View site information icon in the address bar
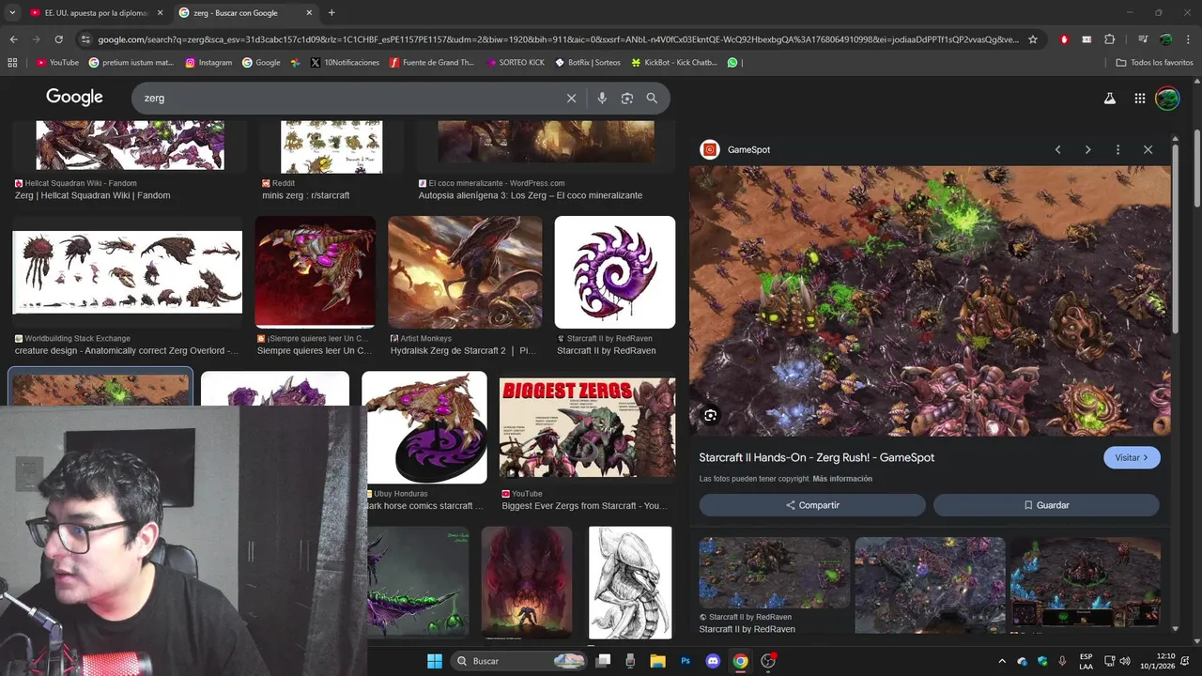Image resolution: width=1202 pixels, height=676 pixels. pos(85,39)
